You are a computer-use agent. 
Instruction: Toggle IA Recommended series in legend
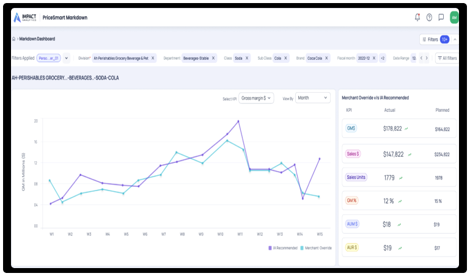tap(283, 248)
